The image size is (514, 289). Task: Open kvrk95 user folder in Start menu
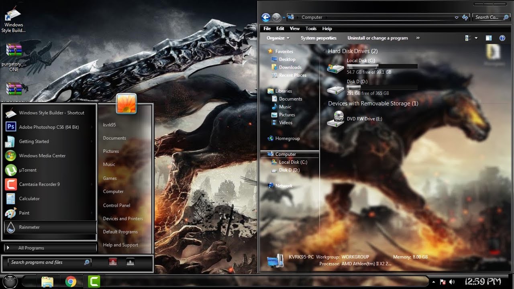point(109,125)
